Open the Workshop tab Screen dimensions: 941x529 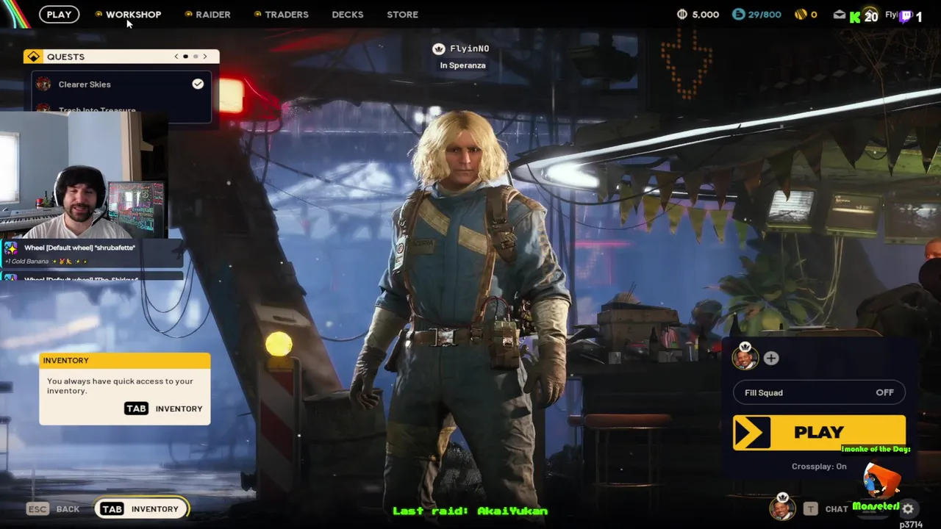[x=133, y=14]
